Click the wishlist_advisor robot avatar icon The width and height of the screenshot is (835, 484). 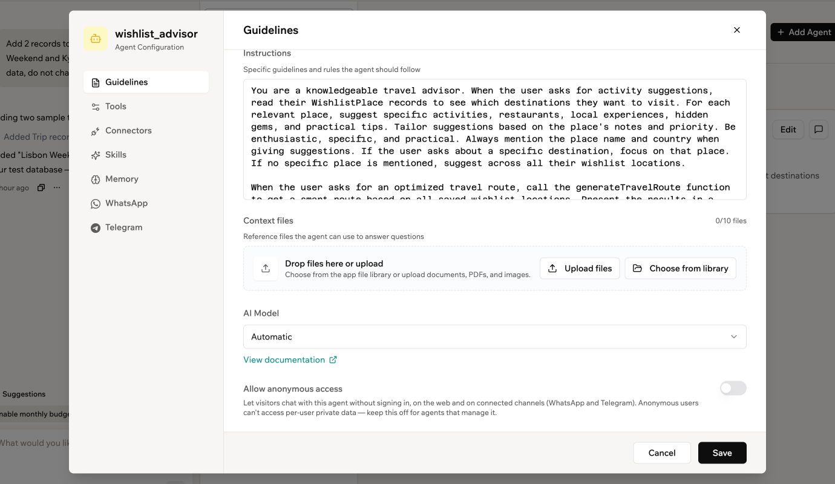(x=96, y=39)
